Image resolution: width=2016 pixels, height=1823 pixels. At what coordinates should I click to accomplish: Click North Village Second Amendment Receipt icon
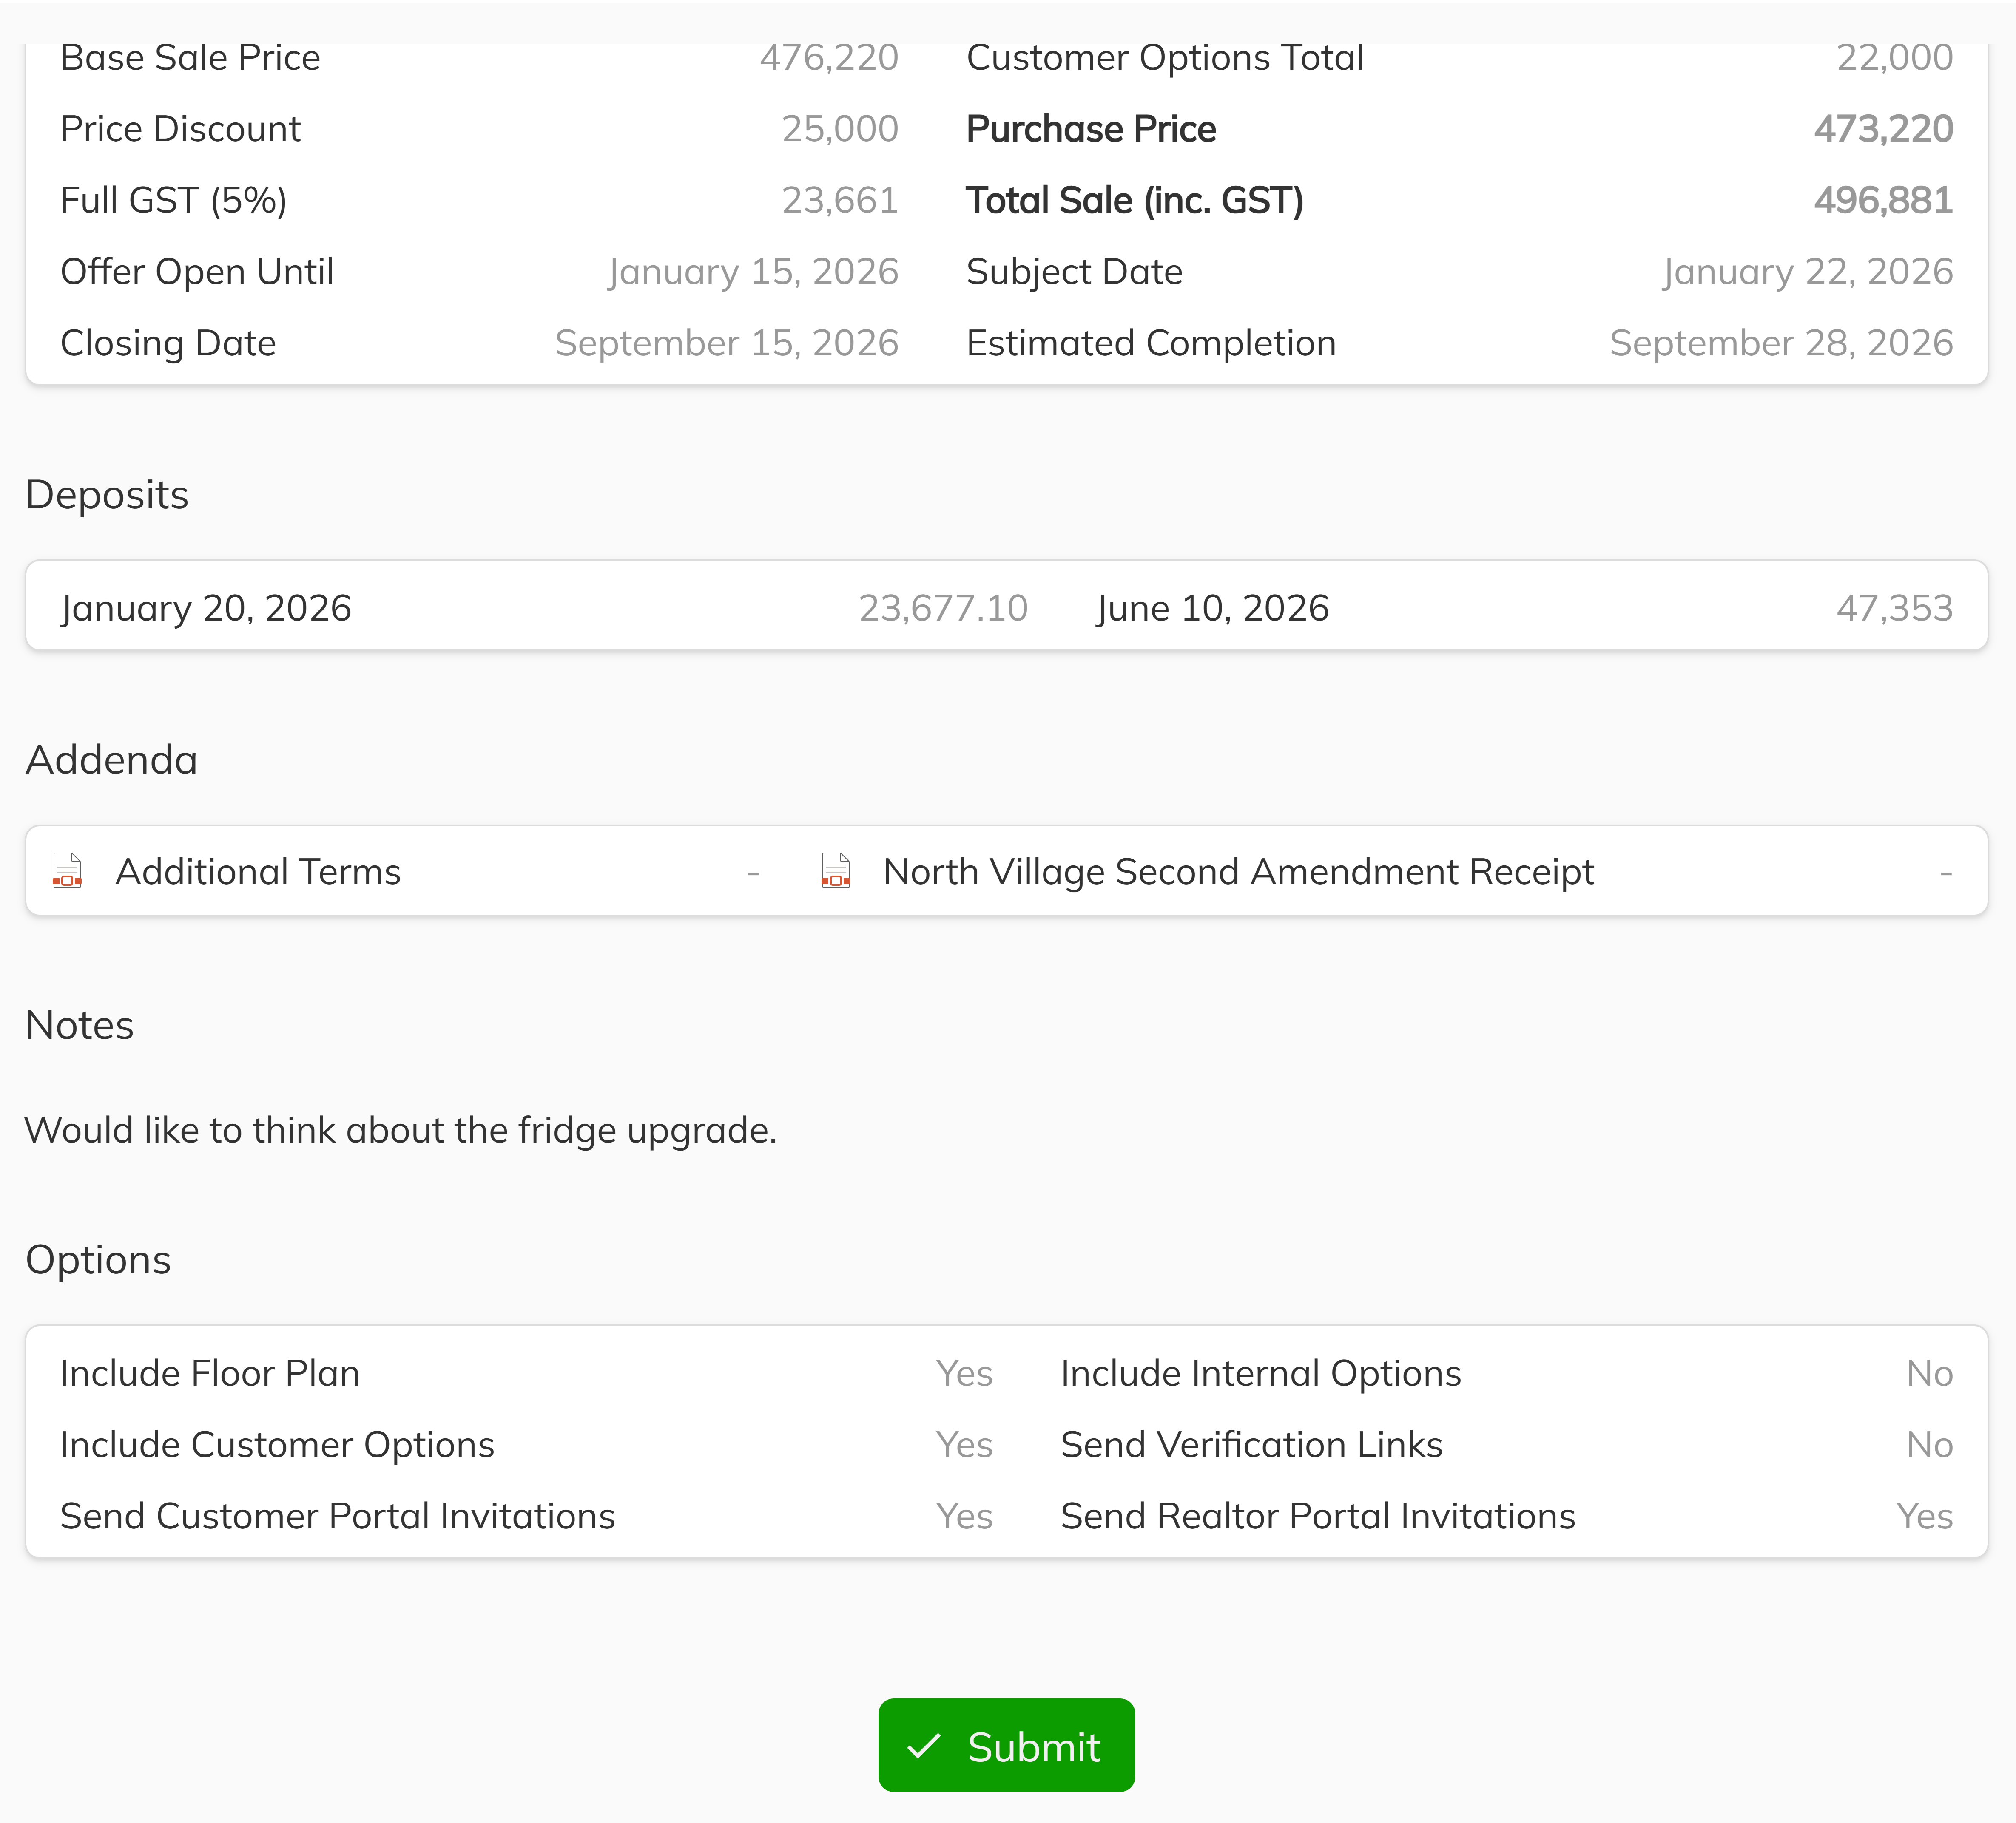[835, 871]
